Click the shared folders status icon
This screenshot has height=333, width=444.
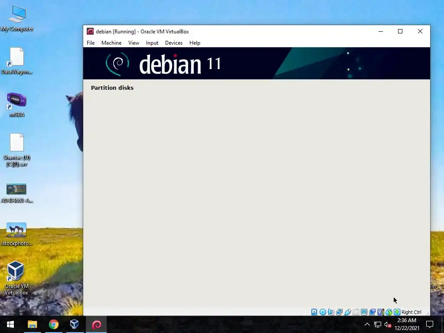coord(356,312)
